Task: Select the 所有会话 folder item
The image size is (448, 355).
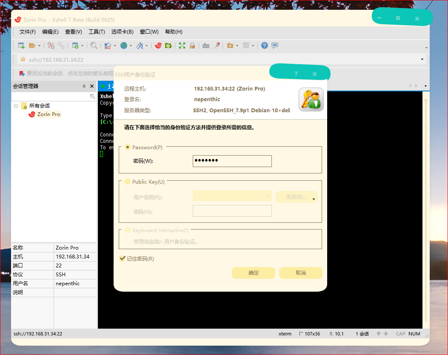Action: click(x=40, y=106)
